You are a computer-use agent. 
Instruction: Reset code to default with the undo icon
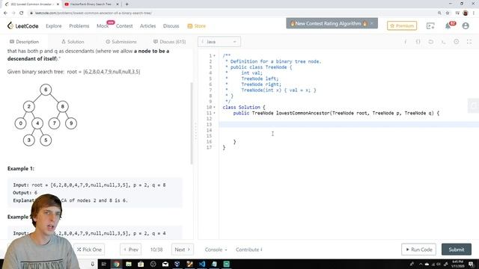point(431,42)
